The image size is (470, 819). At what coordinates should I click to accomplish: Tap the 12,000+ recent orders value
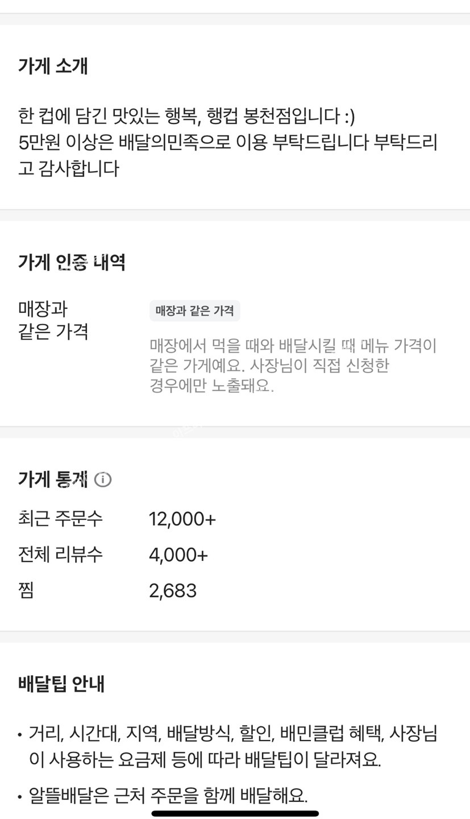182,519
